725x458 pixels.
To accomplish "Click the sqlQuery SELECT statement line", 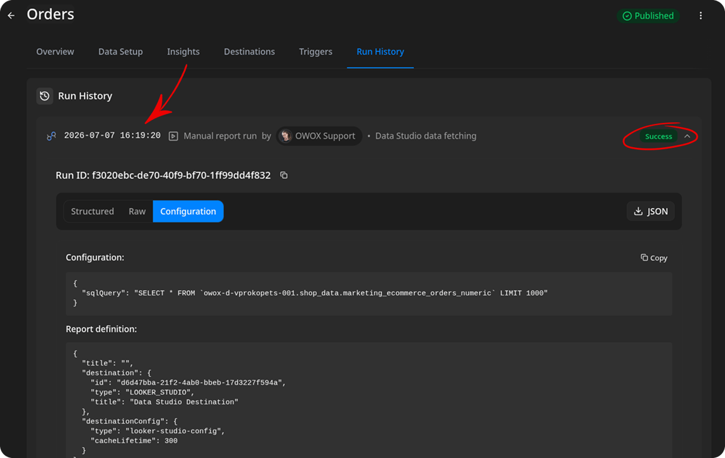I will pyautogui.click(x=314, y=293).
